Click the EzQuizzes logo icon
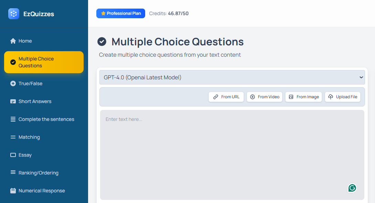This screenshot has height=203, width=375. pyautogui.click(x=14, y=14)
